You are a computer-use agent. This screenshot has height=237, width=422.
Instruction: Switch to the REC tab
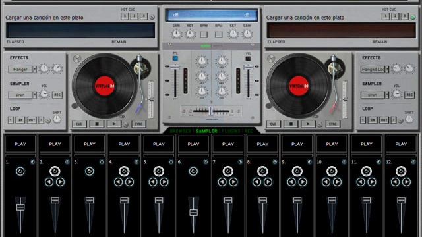(x=249, y=131)
